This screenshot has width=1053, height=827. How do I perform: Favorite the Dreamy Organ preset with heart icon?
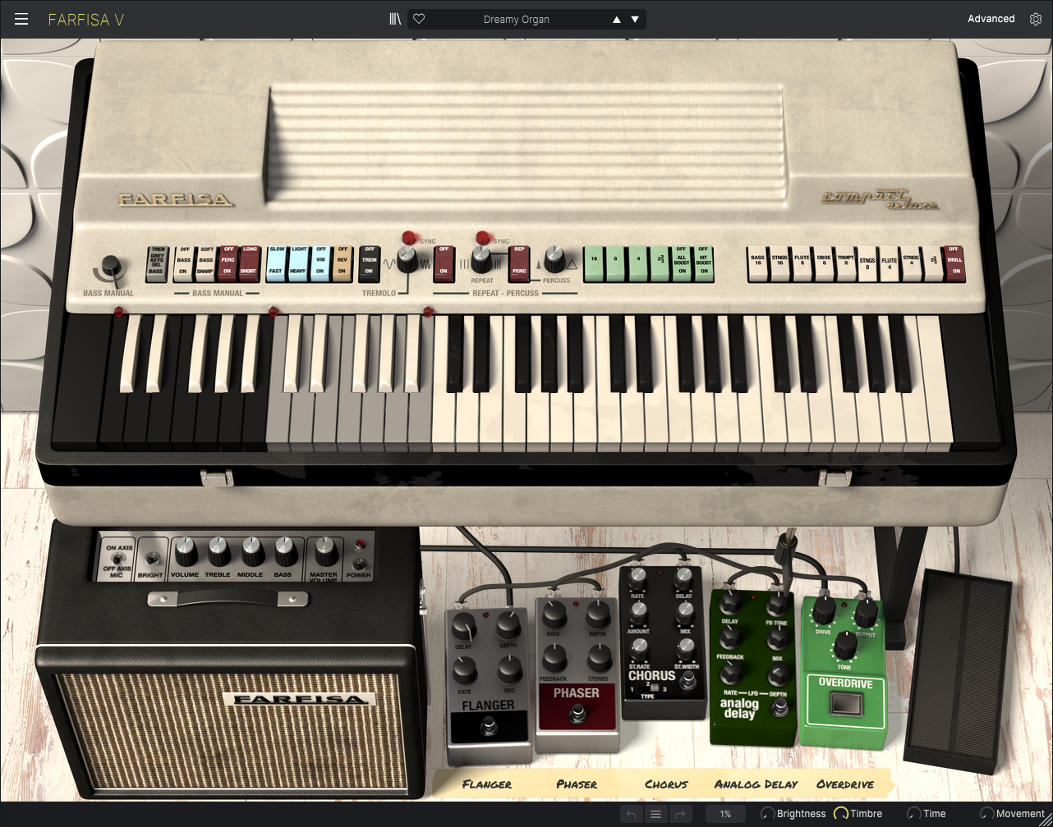tap(419, 19)
